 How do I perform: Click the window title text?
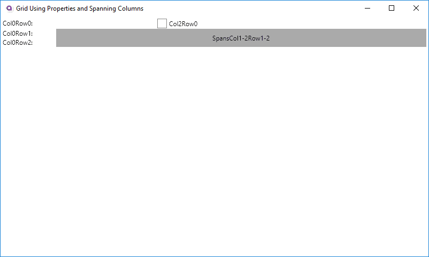(79, 9)
